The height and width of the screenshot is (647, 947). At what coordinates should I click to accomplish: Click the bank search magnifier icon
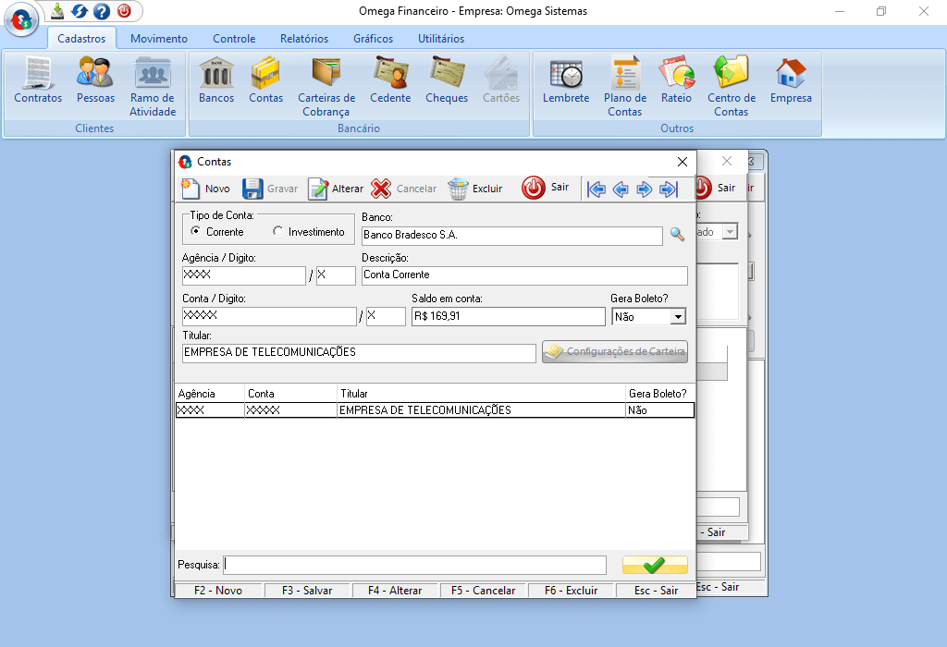678,235
